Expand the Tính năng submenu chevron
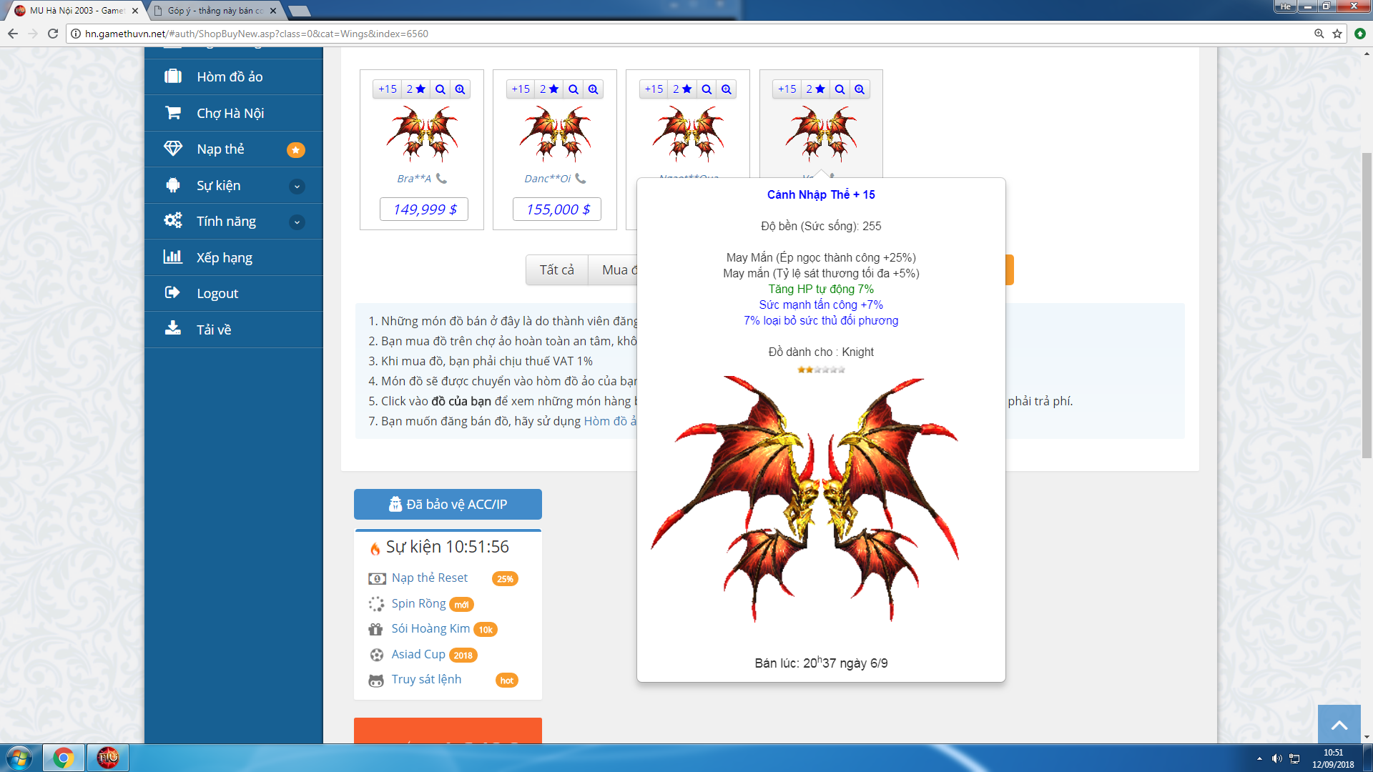This screenshot has height=772, width=1373. coord(297,222)
